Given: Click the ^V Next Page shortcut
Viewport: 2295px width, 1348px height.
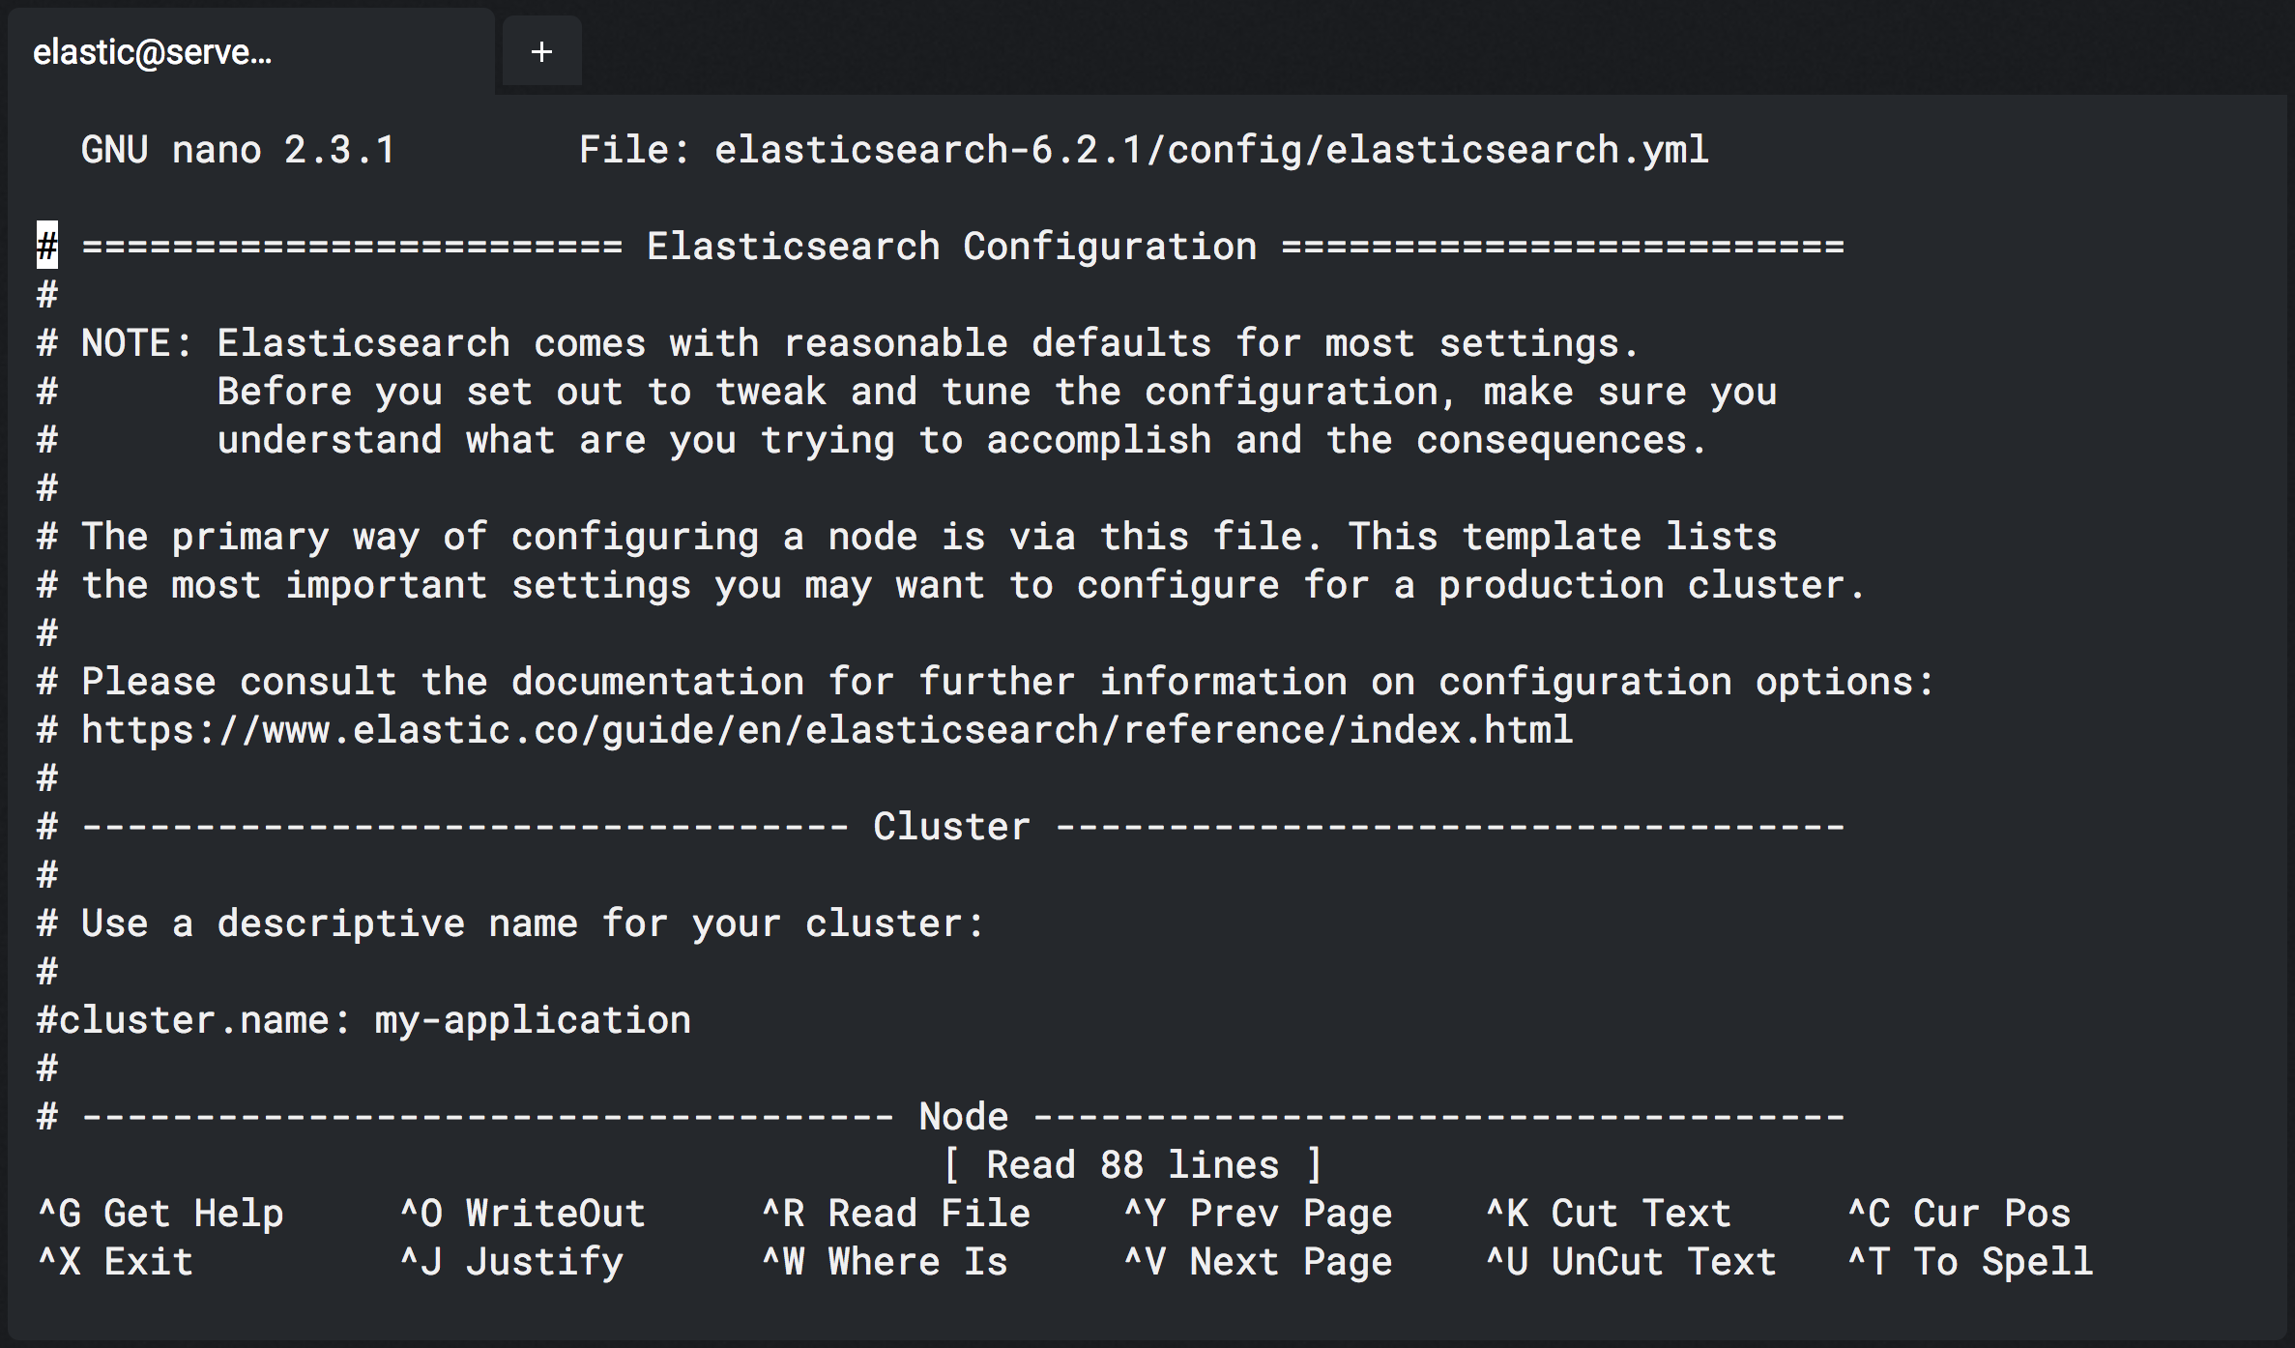Looking at the screenshot, I should pyautogui.click(x=1258, y=1262).
